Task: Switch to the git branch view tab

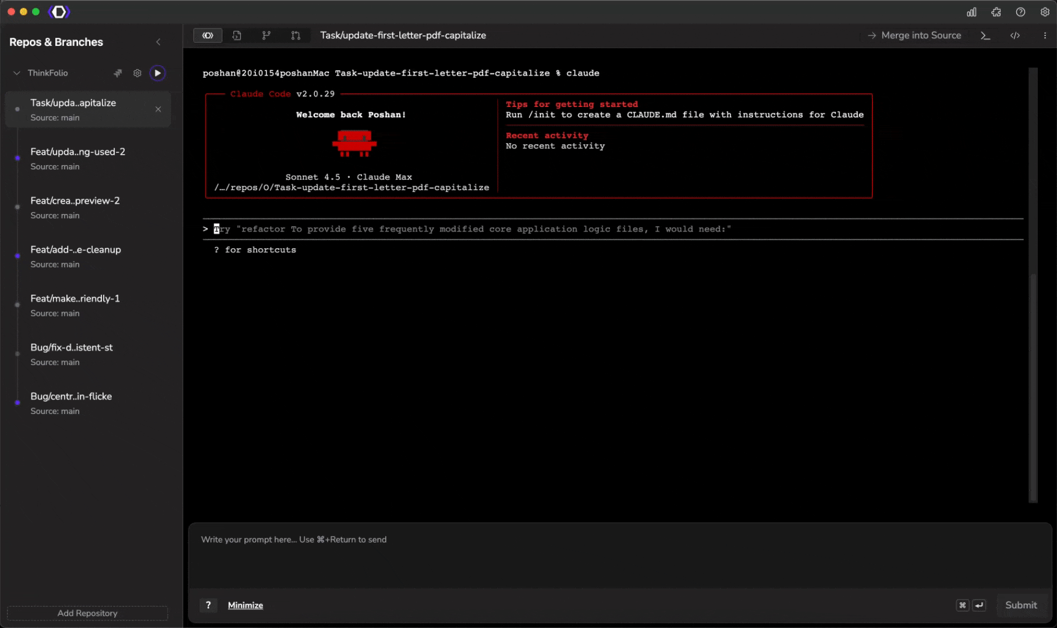Action: pyautogui.click(x=267, y=35)
